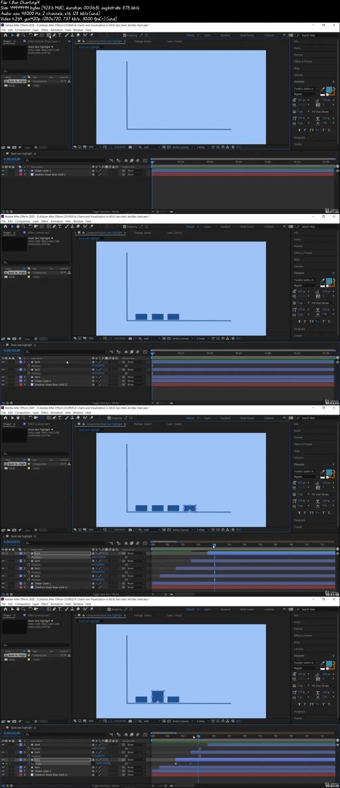Select the Pen tool in the 00:01:24 frame
Image resolution: width=340 pixels, height=788 pixels.
[54, 35]
